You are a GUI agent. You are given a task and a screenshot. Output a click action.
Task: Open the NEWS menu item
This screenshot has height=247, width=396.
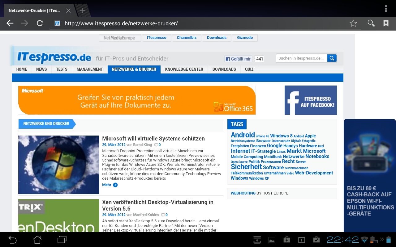[41, 69]
